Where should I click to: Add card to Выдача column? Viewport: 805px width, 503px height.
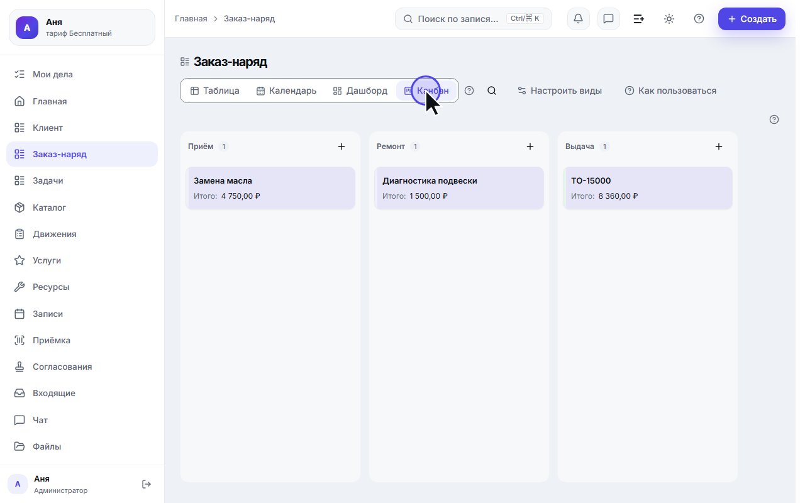pyautogui.click(x=719, y=146)
